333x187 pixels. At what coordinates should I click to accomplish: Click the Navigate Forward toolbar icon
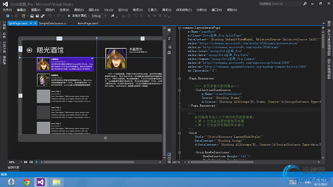click(16, 16)
